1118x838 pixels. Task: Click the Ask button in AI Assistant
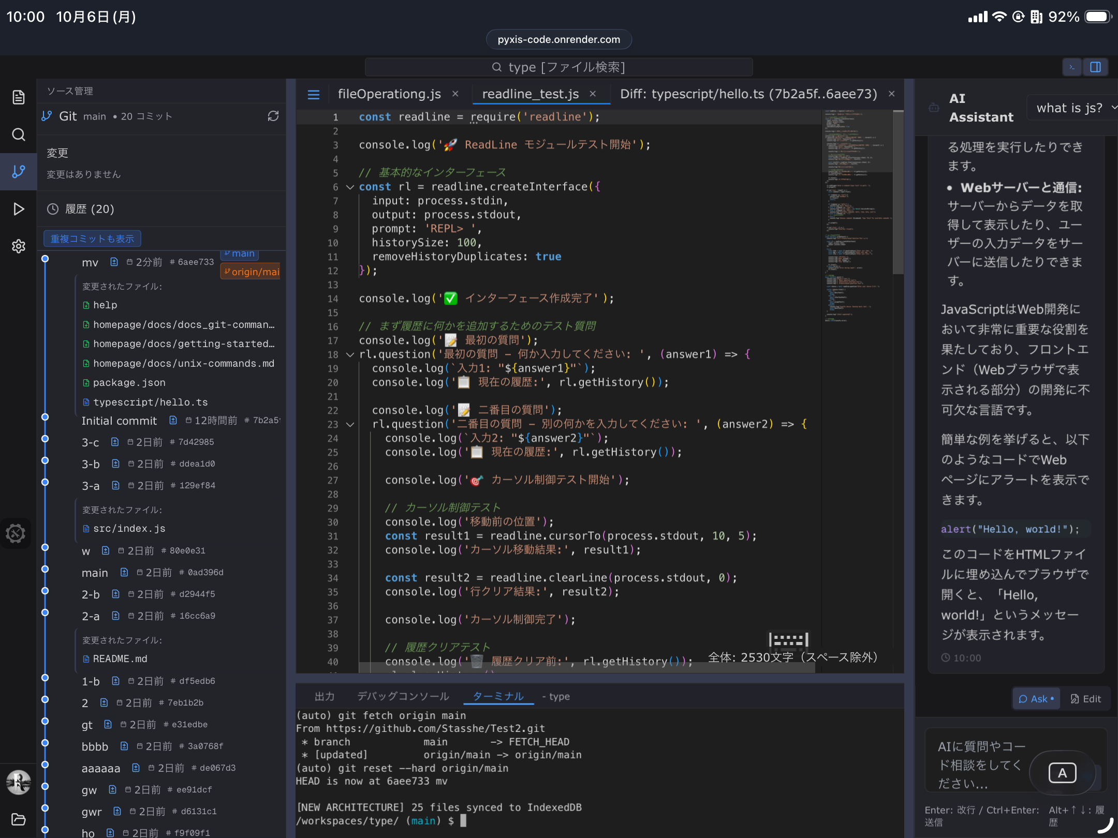(1036, 699)
